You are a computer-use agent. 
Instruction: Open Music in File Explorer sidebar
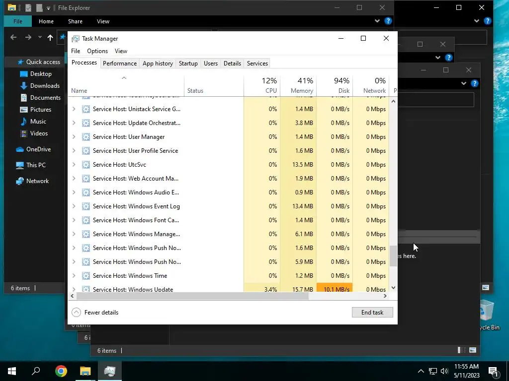pyautogui.click(x=33, y=122)
